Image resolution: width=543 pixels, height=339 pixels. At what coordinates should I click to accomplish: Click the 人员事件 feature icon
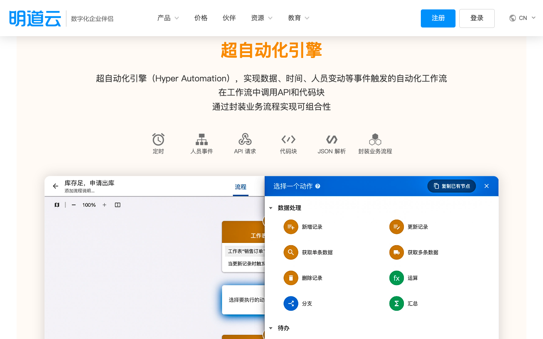point(201,139)
